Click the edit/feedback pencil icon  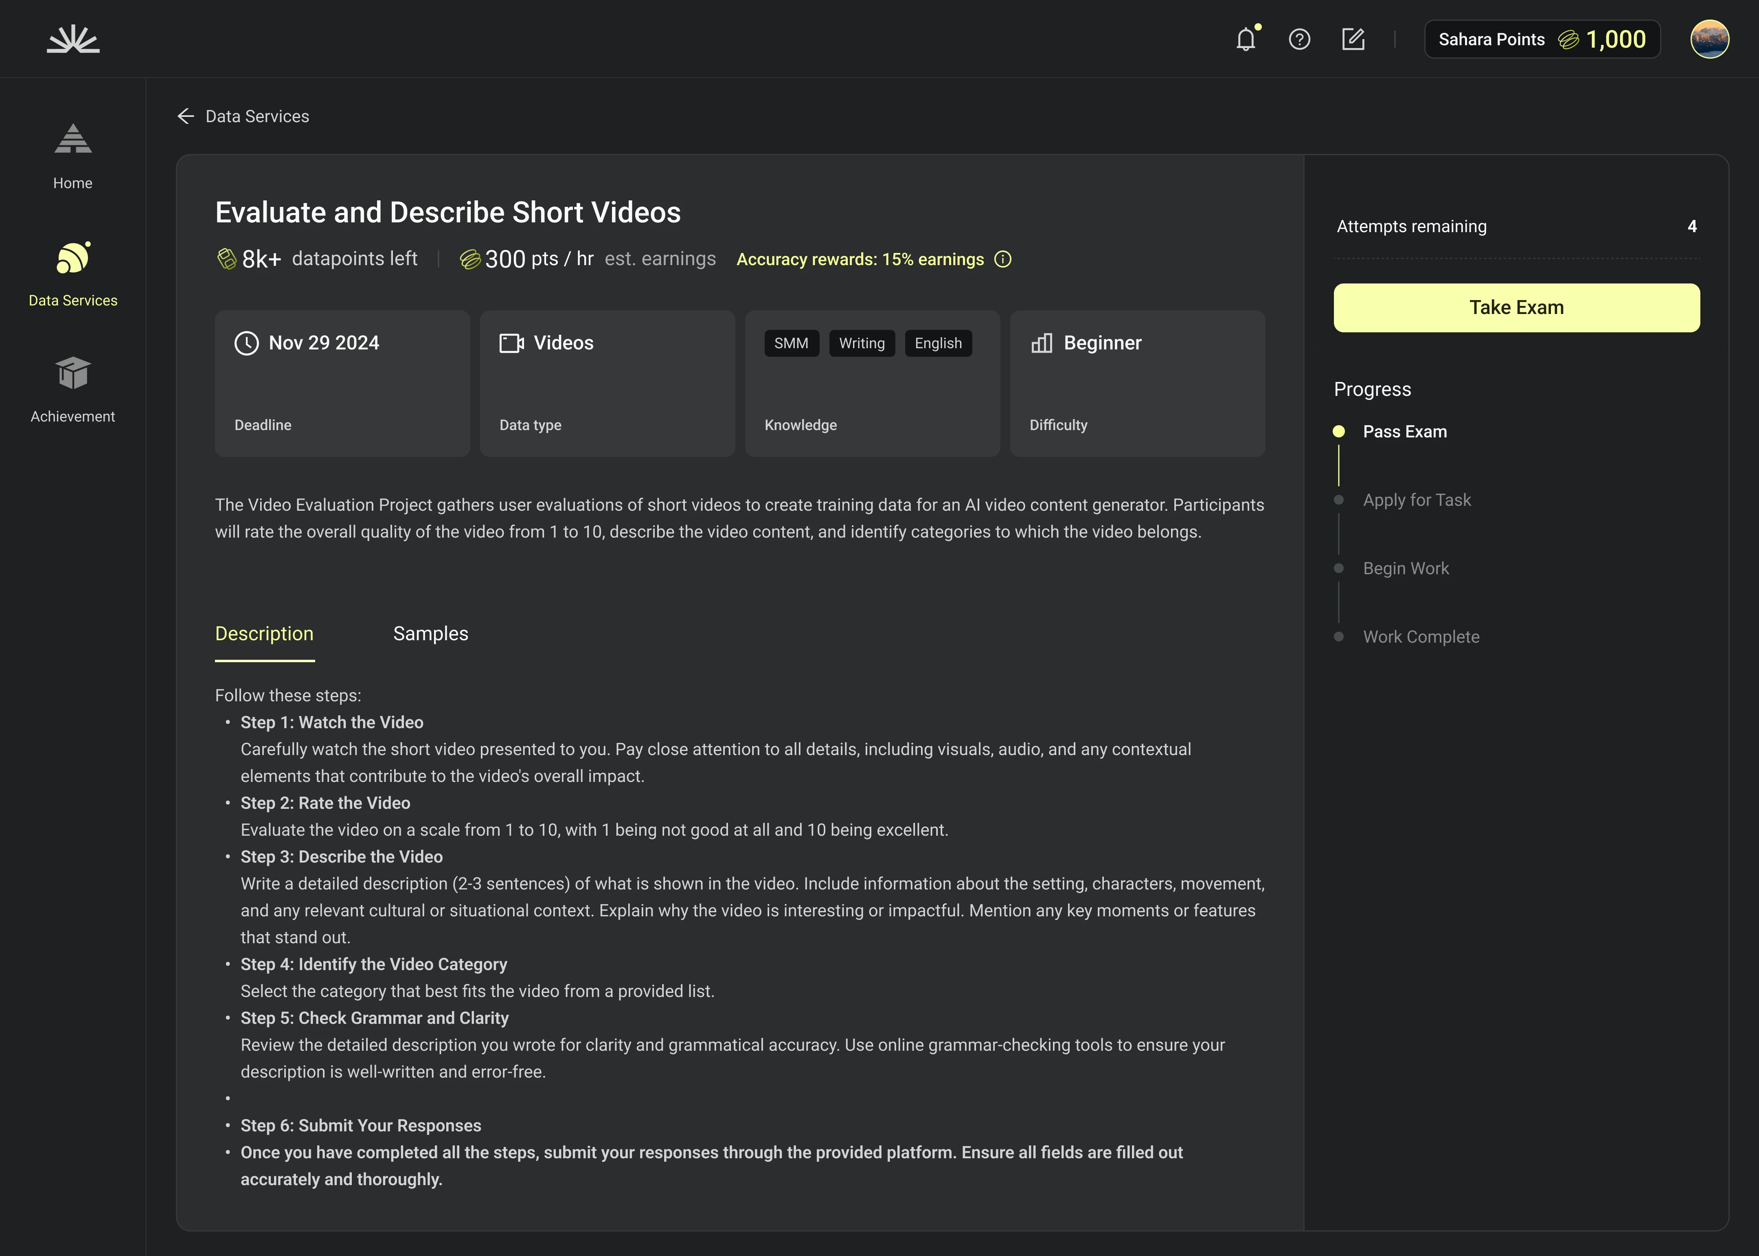(1352, 39)
